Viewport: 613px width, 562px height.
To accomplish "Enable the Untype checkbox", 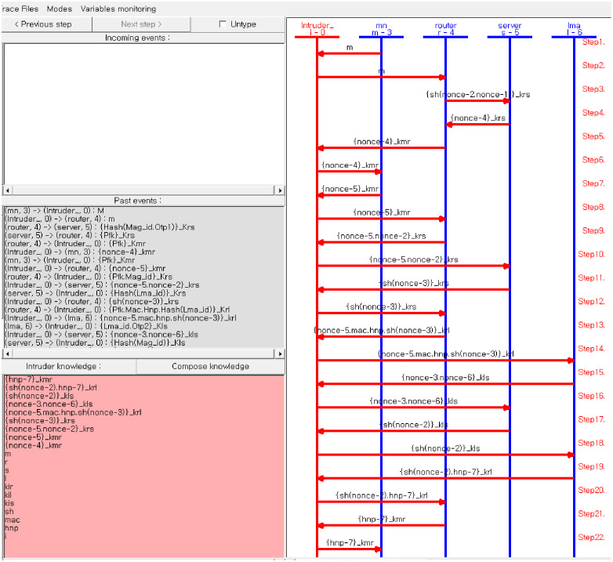I will point(223,24).
